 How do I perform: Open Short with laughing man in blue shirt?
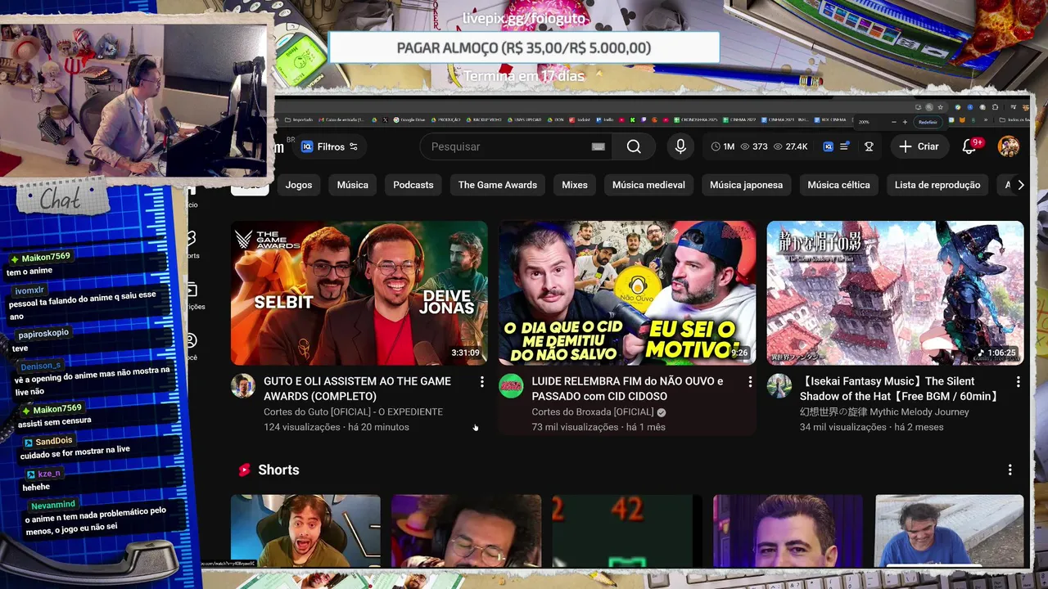(949, 531)
